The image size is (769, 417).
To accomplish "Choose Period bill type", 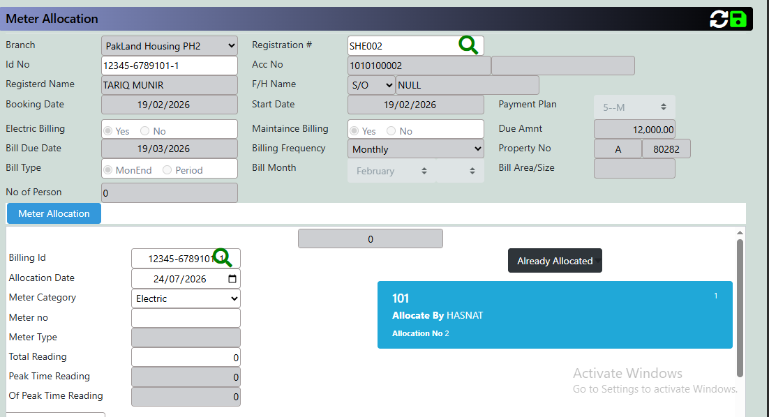I will click(x=167, y=170).
